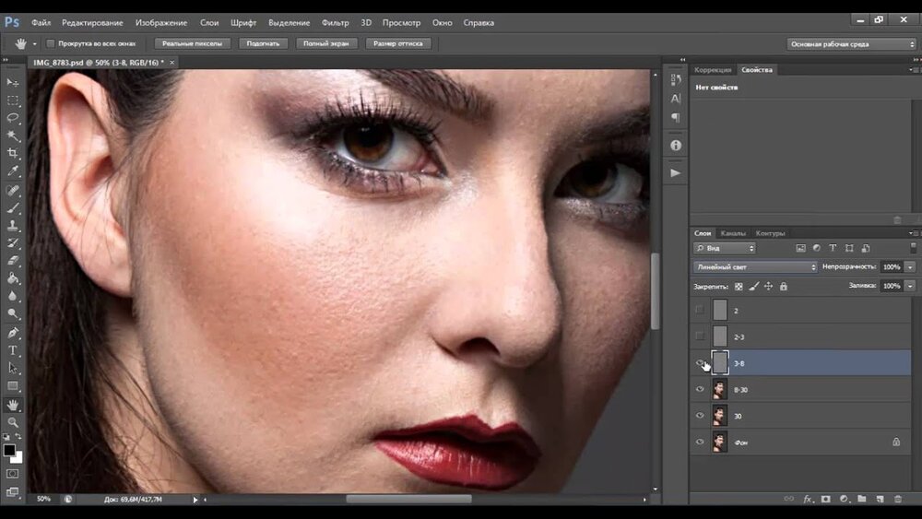Click the fx layer style icon
922x519 pixels.
click(x=808, y=499)
